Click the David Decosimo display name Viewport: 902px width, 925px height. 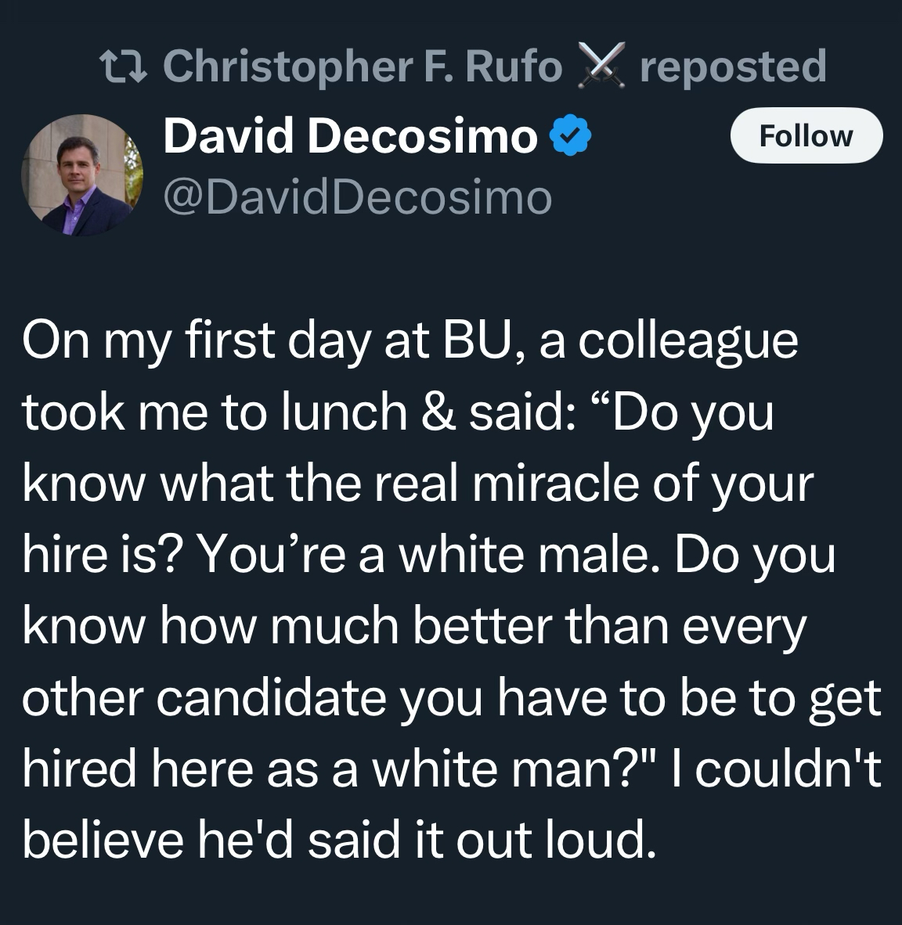pos(349,138)
